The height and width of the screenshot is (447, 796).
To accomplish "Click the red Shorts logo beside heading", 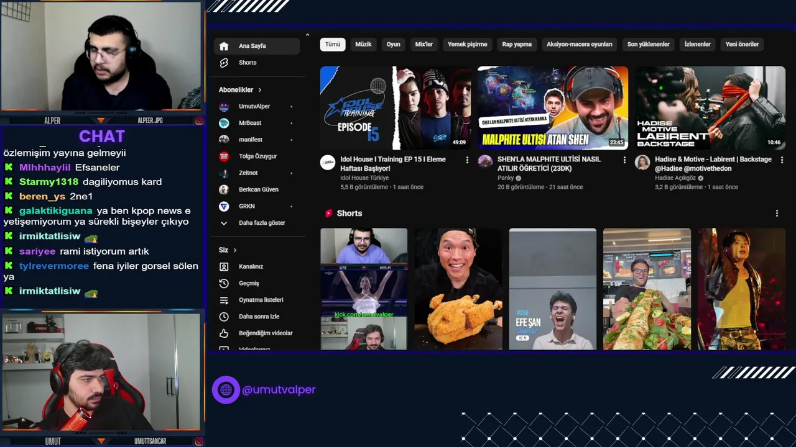I will [328, 214].
